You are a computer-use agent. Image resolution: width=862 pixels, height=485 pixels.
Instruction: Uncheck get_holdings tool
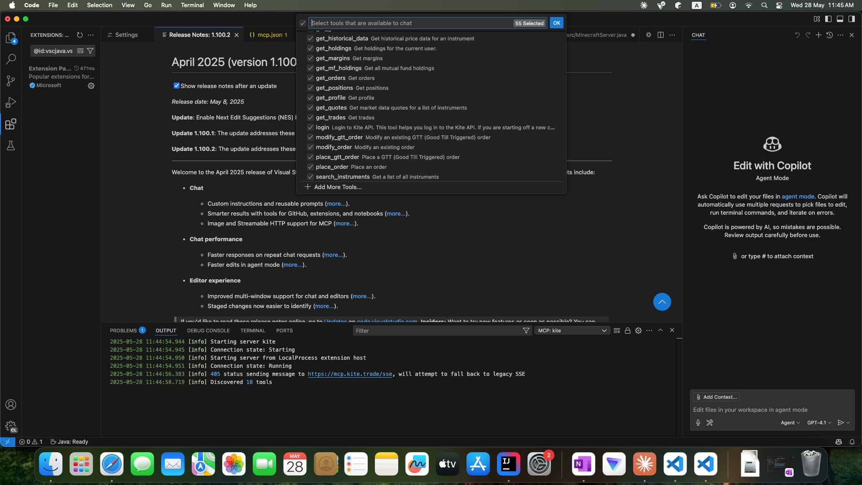point(310,48)
